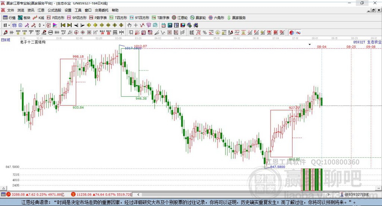This screenshot has height=206, width=382.
Task: Open the T四方形 time square
Action: pos(118,18)
